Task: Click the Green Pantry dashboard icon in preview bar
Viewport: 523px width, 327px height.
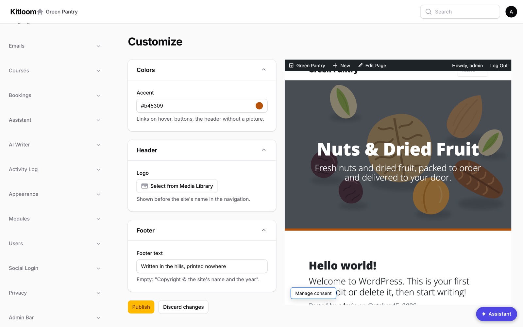Action: click(291, 65)
